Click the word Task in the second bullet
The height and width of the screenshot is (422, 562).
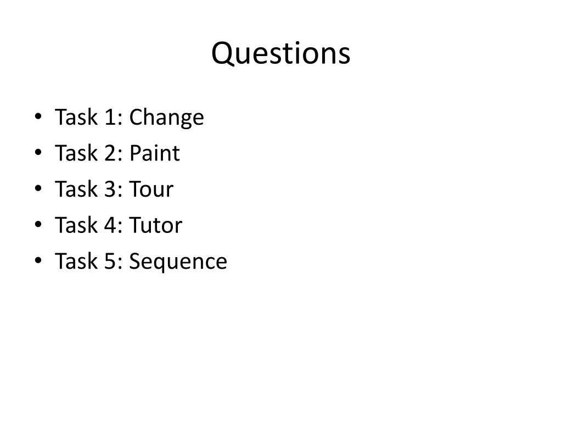(x=76, y=153)
